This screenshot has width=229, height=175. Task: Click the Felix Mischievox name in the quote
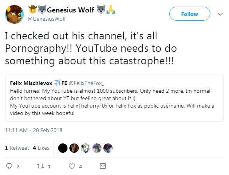(x=31, y=83)
